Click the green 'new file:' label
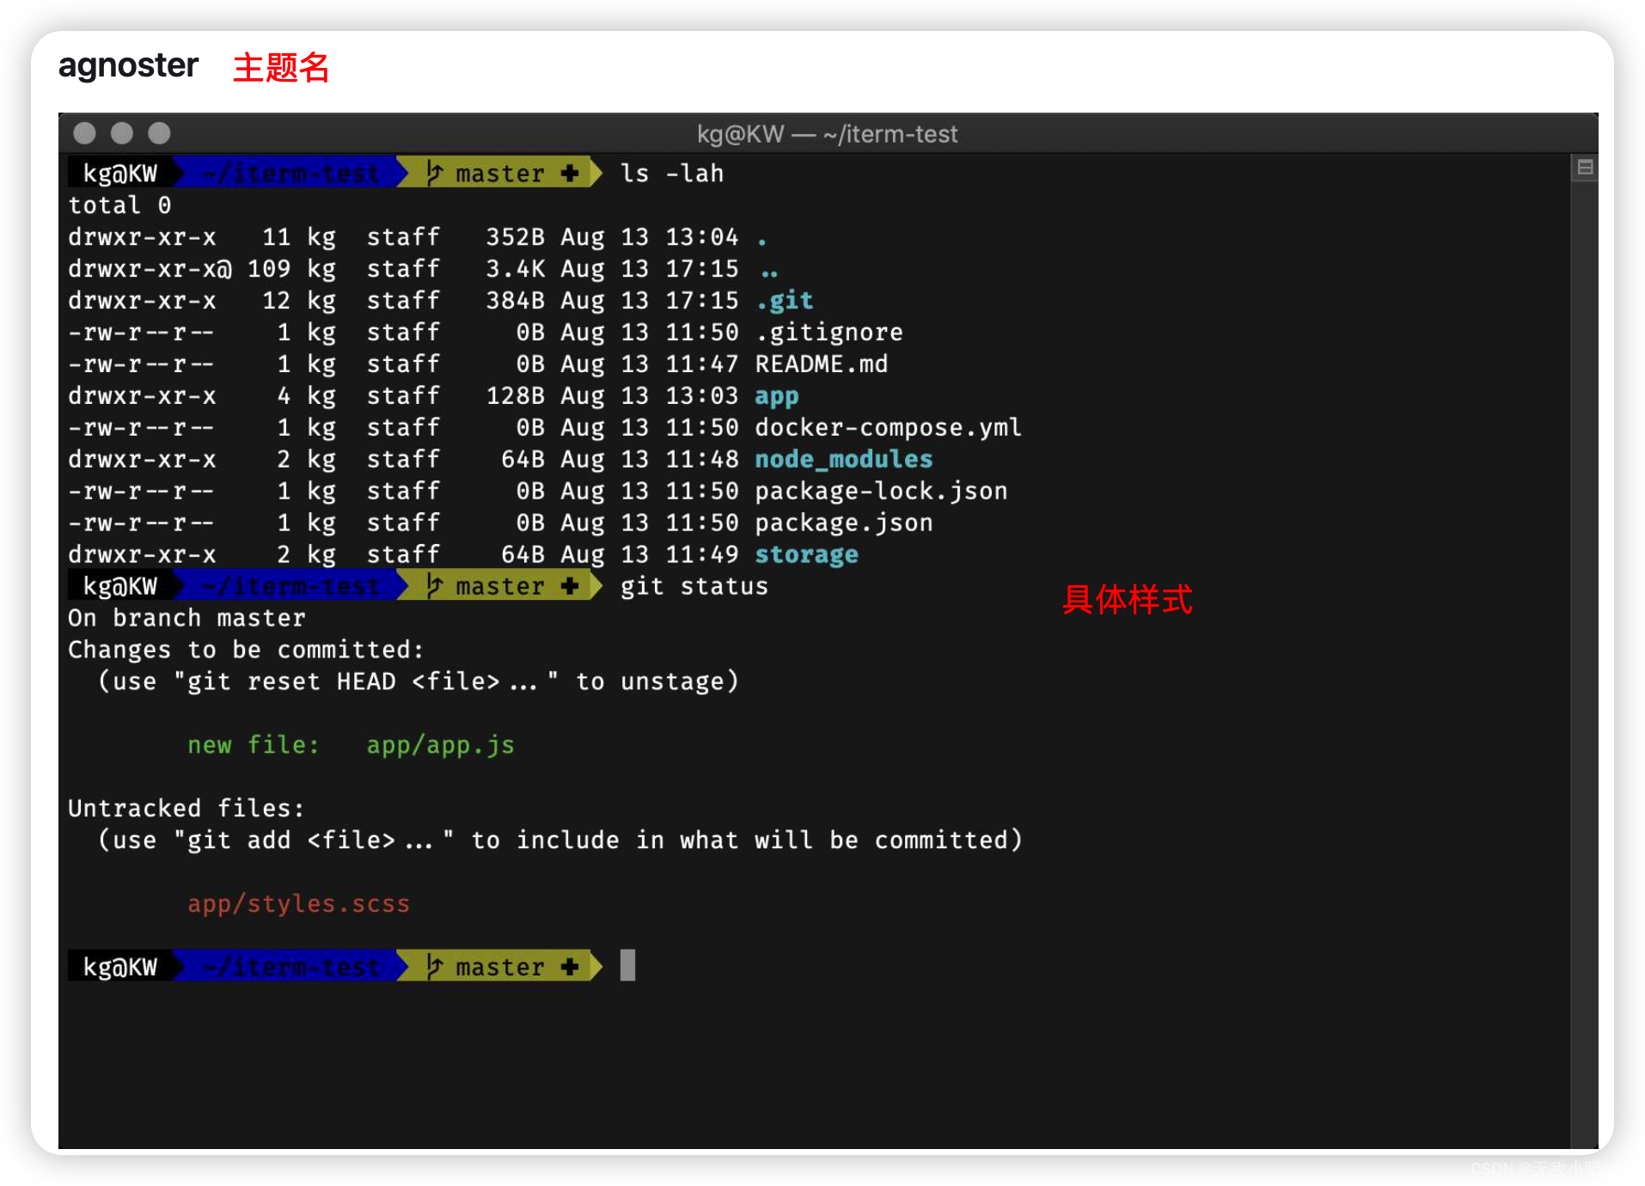The width and height of the screenshot is (1645, 1186). point(253,745)
